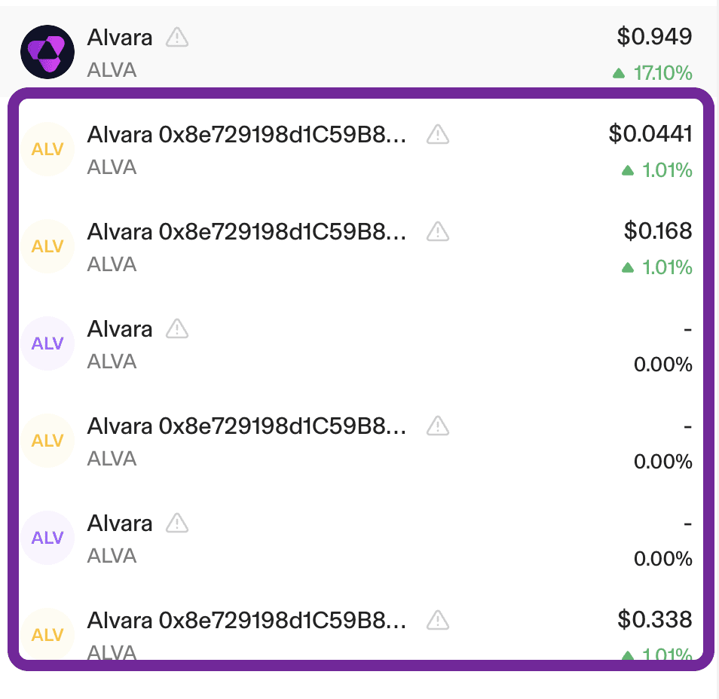
Task: Click the Alvara purple triangle logo
Action: click(47, 52)
